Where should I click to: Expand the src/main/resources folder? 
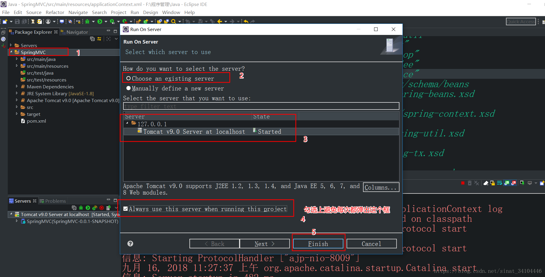(x=17, y=66)
